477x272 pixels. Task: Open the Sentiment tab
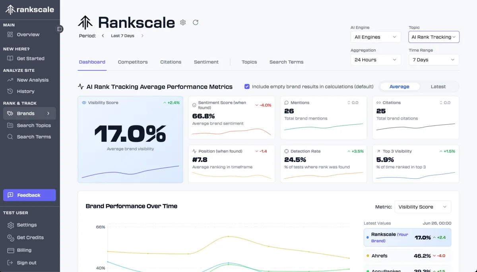pos(206,62)
